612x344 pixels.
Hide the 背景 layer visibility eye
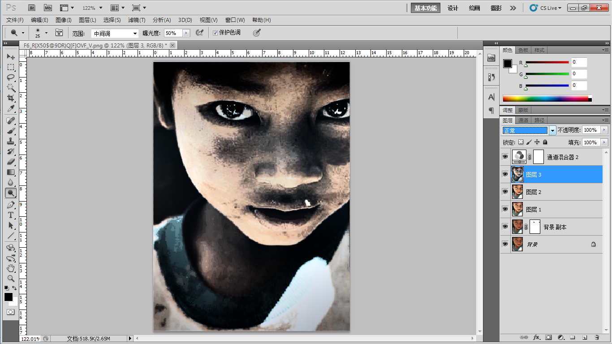[x=505, y=244]
